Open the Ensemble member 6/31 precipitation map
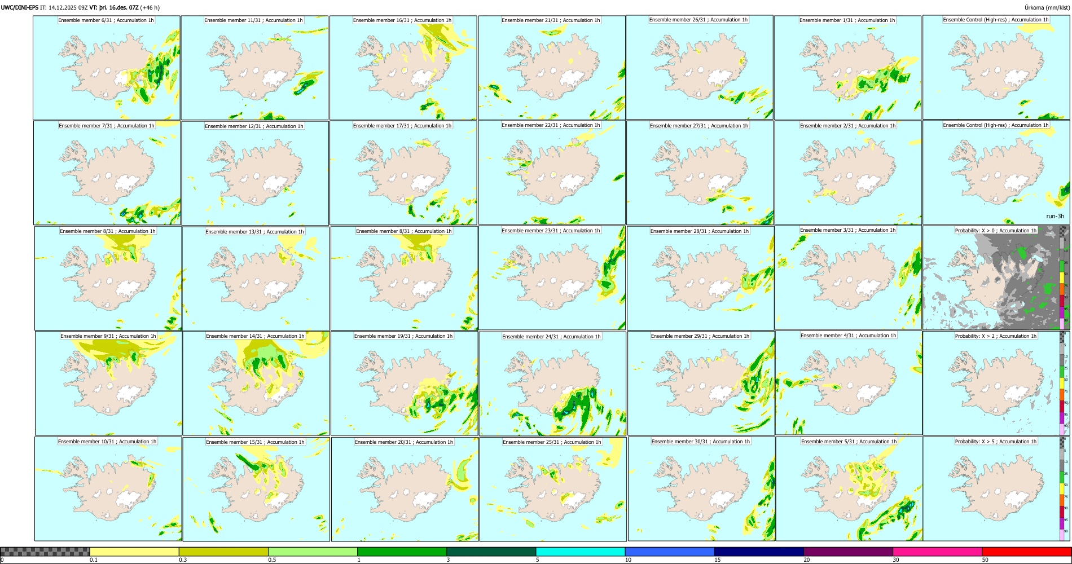The height and width of the screenshot is (564, 1072). 107,68
